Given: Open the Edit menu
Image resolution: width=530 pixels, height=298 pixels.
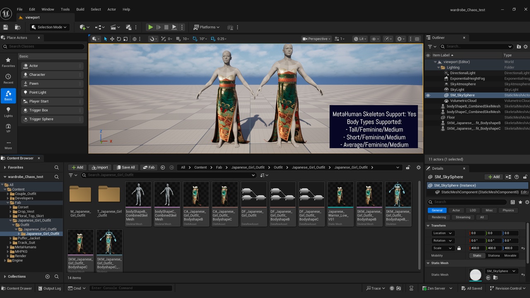Looking at the screenshot, I should (32, 9).
